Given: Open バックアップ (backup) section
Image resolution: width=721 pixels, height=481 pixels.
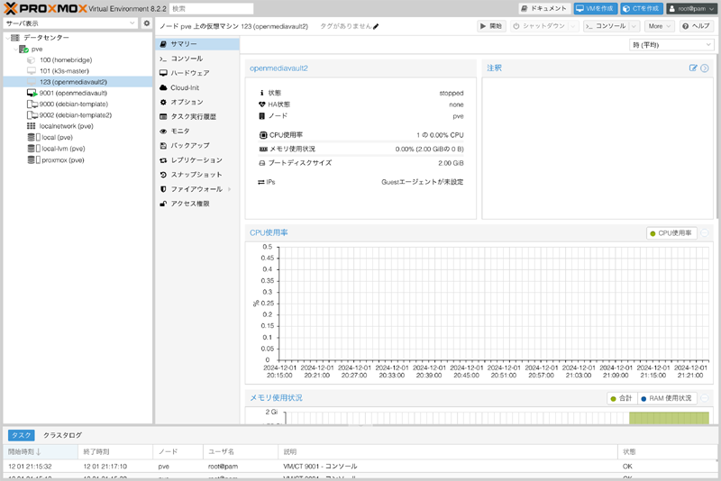Looking at the screenshot, I should point(189,145).
